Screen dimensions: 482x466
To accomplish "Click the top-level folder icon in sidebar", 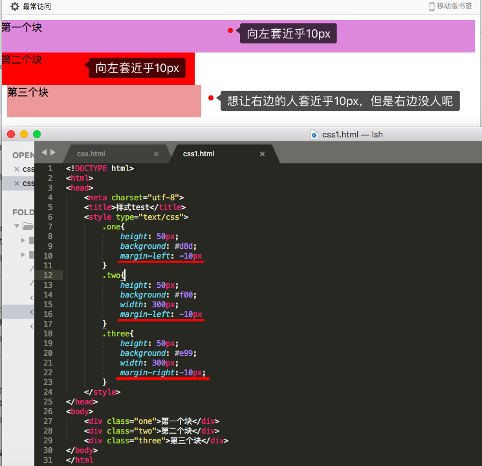I will 28,226.
